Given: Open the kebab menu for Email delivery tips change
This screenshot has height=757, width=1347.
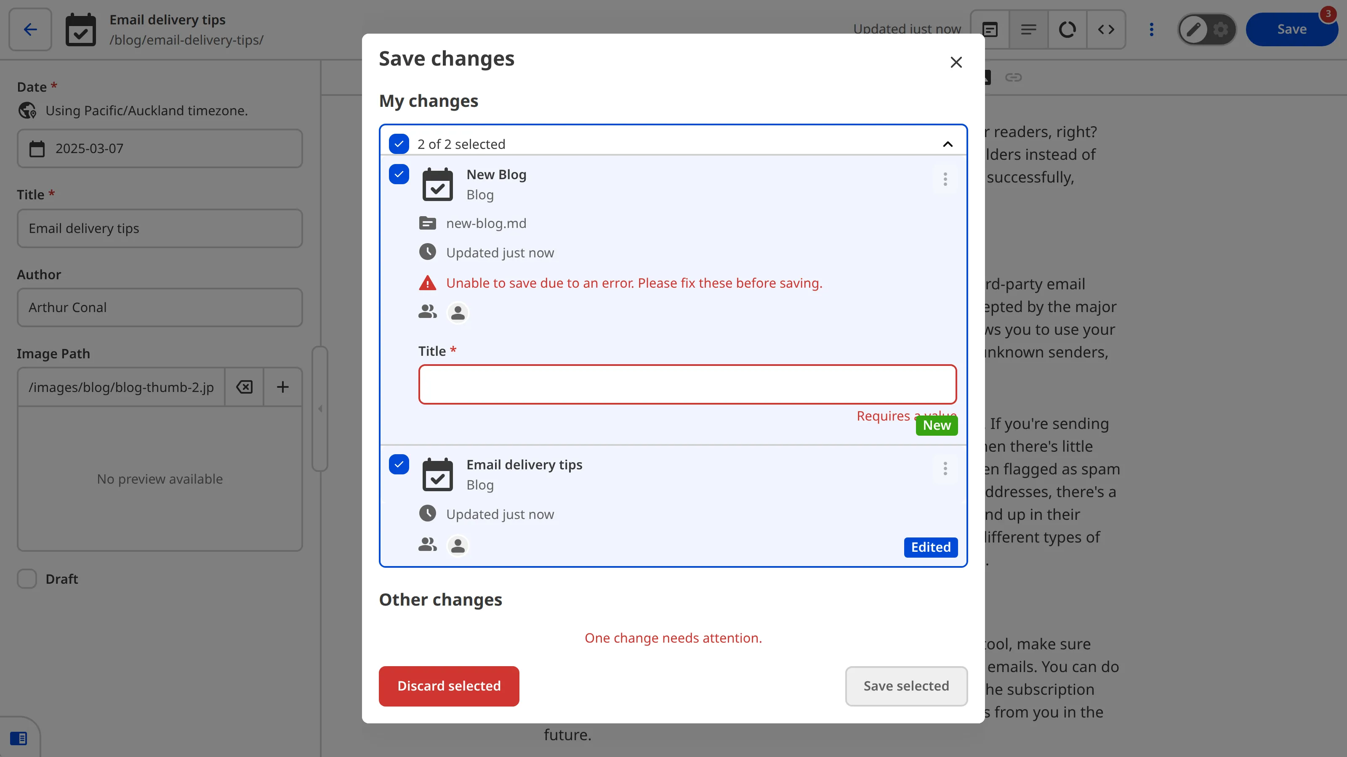Looking at the screenshot, I should [x=945, y=468].
